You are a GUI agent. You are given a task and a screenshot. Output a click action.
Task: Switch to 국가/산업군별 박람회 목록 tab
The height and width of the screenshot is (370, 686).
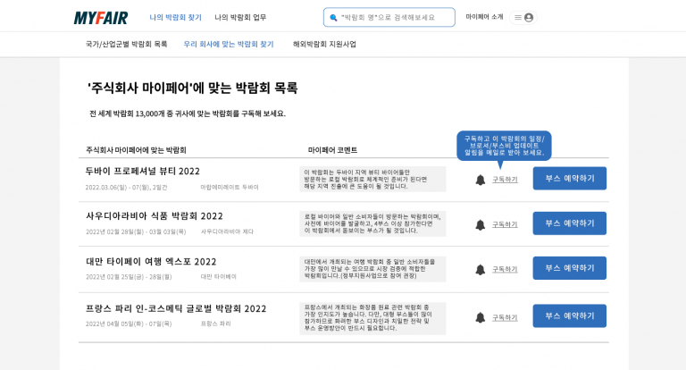pos(126,44)
